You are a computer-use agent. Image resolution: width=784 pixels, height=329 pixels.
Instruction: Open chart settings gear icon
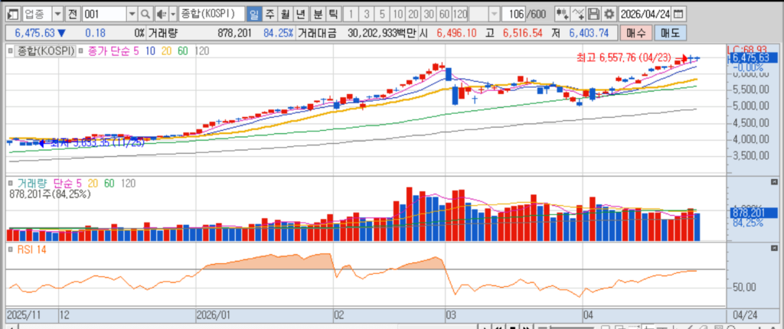(609, 15)
